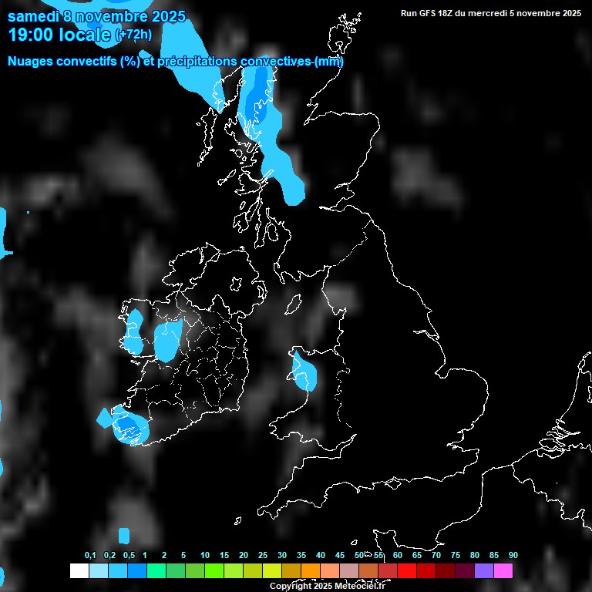This screenshot has width=592, height=592.
Task: Click the (+72h) forecast offset label
Action: [x=133, y=35]
